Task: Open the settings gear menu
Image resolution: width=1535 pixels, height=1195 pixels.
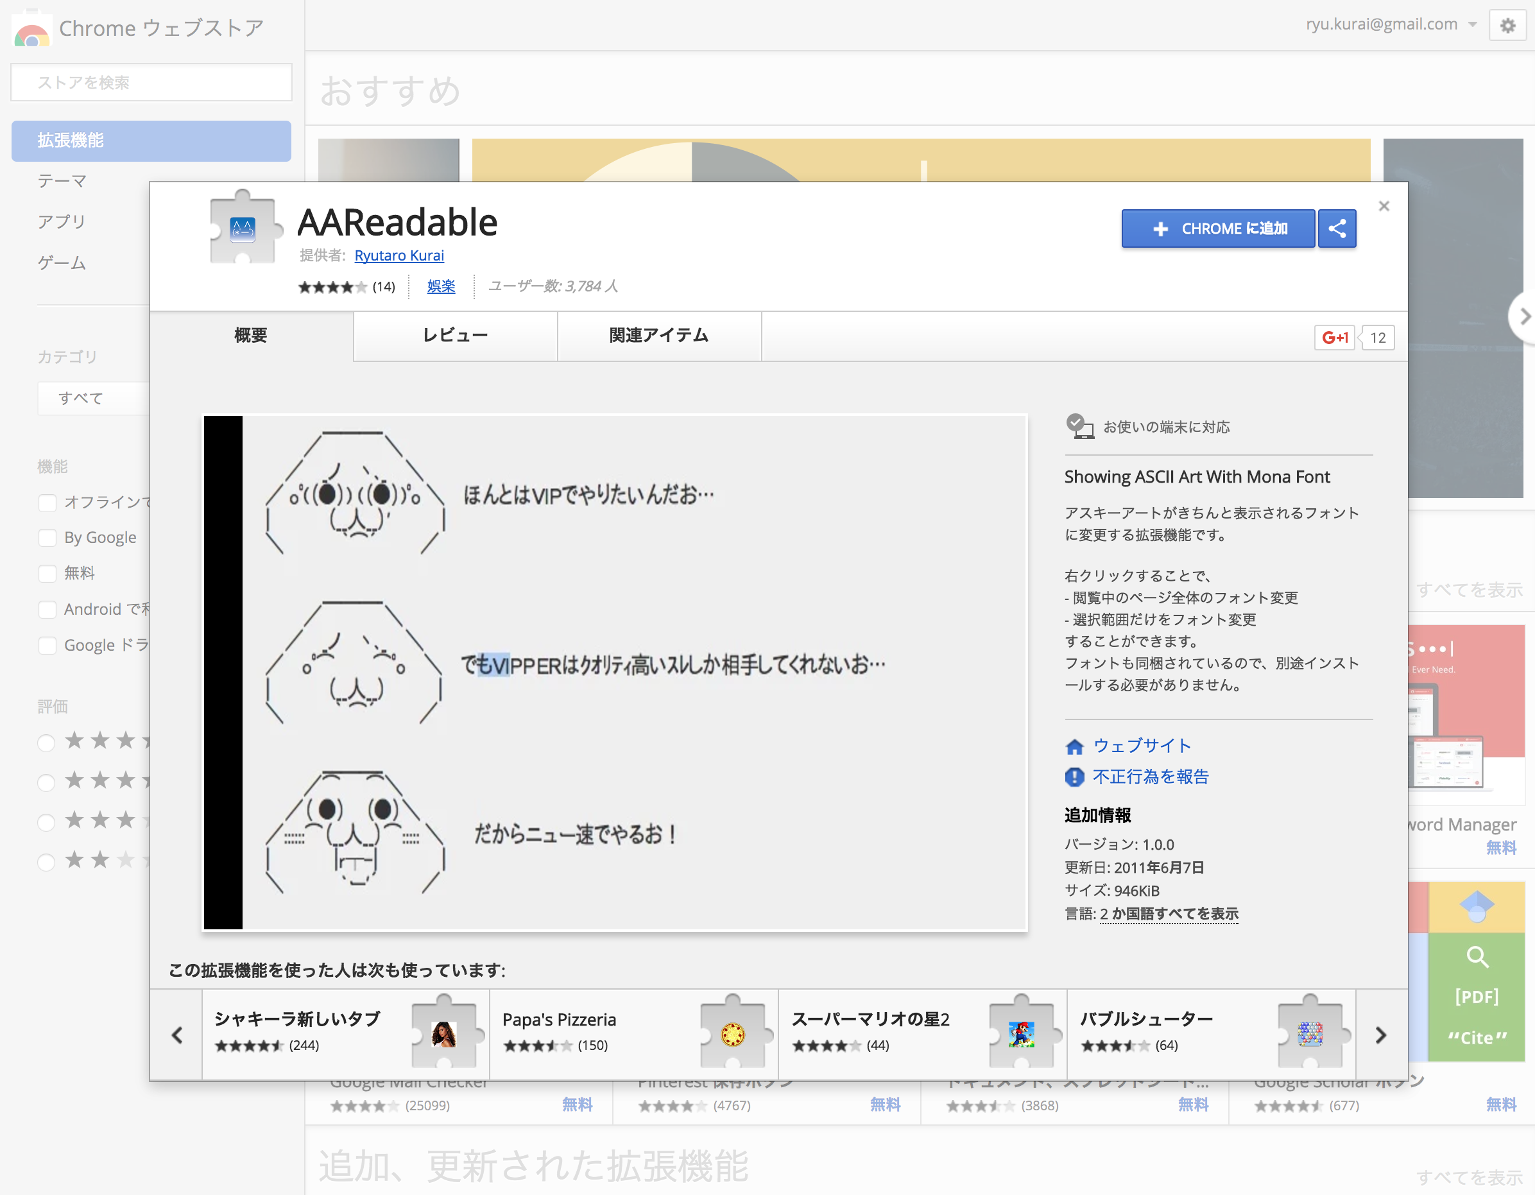Action: click(1507, 26)
